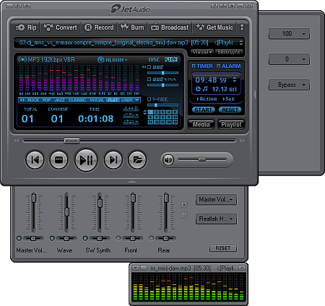325x306 pixels.
Task: Open the Convert audio tool
Action: (60, 27)
